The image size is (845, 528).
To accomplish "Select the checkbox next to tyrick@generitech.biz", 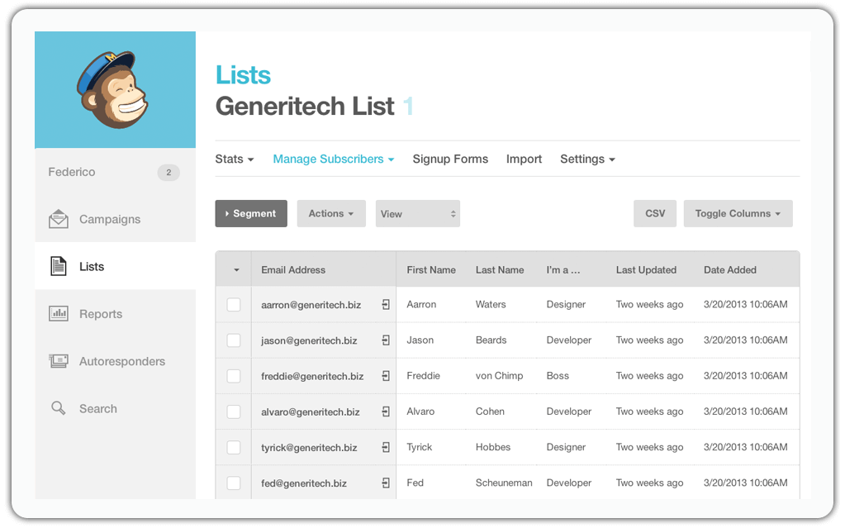I will 233,447.
